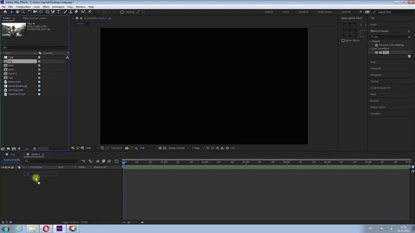The image size is (415, 233).
Task: Enable the Ignore Masks checkbox
Action: point(343,40)
